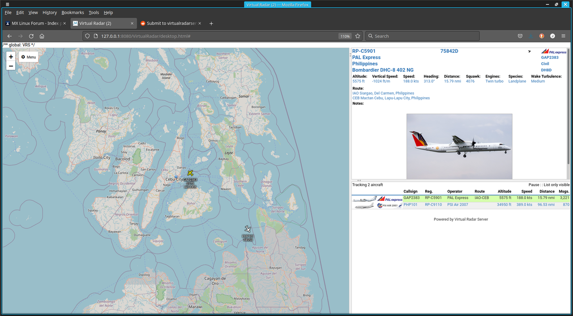Viewport: 573px width, 316px height.
Task: Click the 34950 ft altitude cell
Action: [x=504, y=205]
